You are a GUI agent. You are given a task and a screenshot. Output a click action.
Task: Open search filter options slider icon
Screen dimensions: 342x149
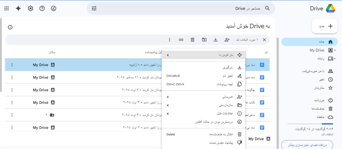click(94, 9)
